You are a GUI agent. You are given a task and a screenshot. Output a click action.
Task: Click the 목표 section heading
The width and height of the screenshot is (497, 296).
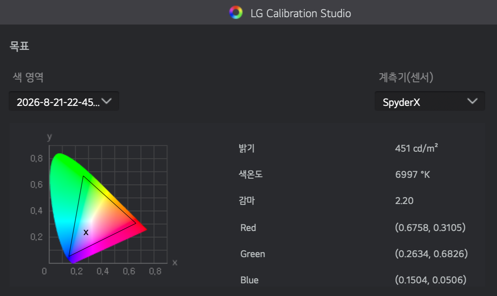(19, 46)
